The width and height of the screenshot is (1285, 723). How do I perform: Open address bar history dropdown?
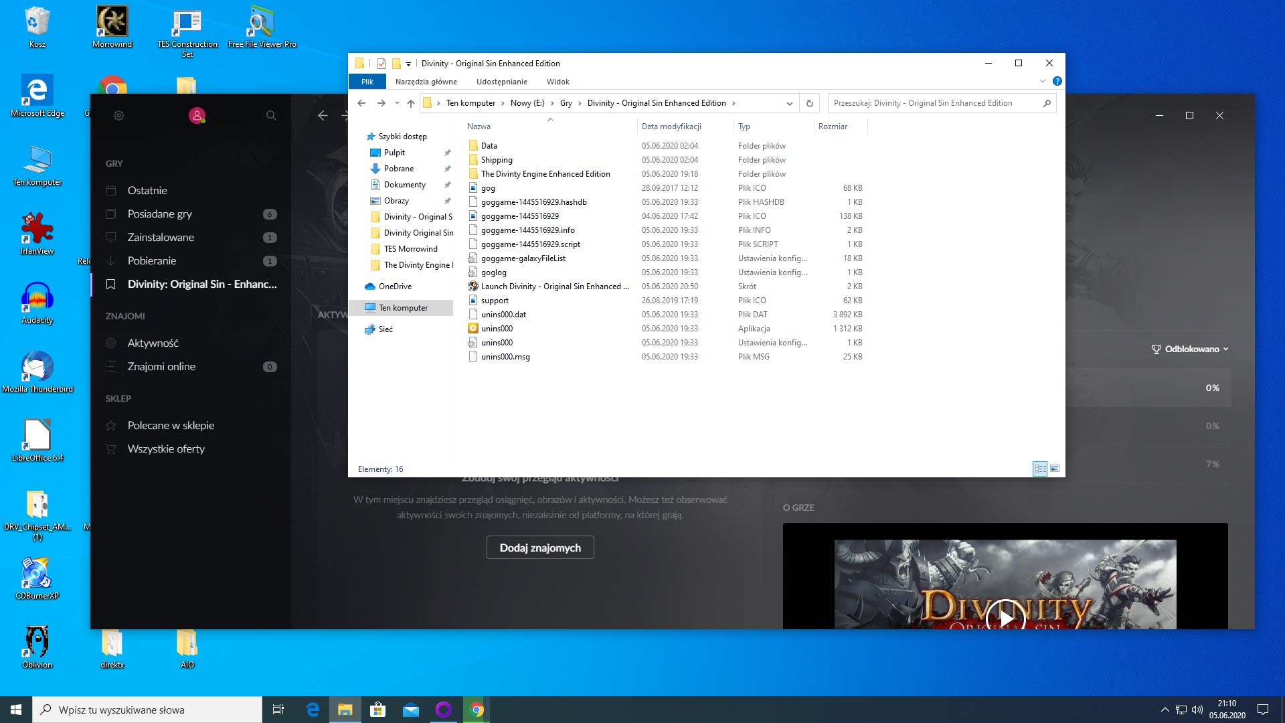pyautogui.click(x=790, y=103)
